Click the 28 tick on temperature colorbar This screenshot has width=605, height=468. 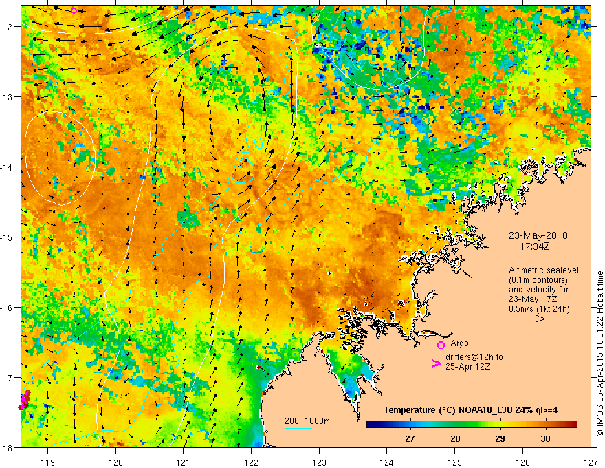[x=455, y=429]
